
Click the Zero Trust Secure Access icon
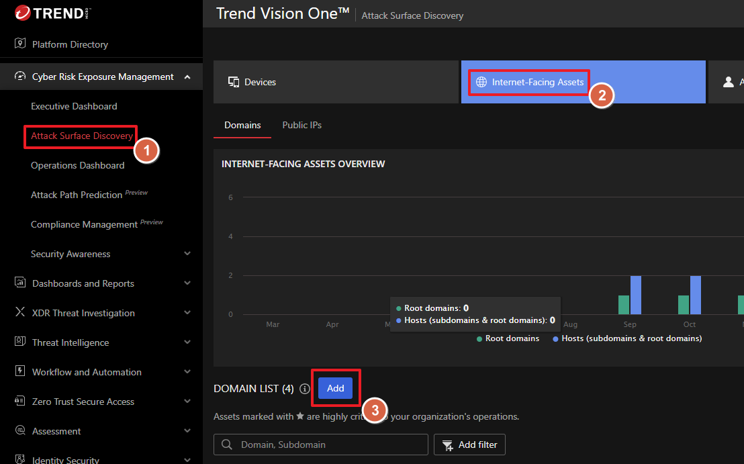click(20, 401)
